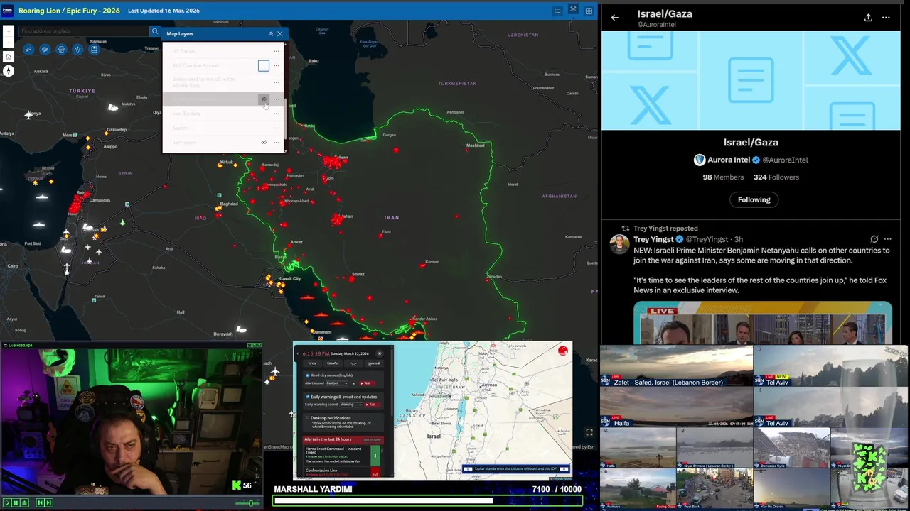
Task: Zoom out on the map
Action: pyautogui.click(x=9, y=43)
